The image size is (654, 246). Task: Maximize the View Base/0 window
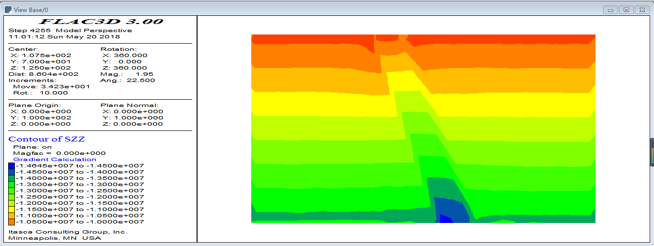[626, 10]
